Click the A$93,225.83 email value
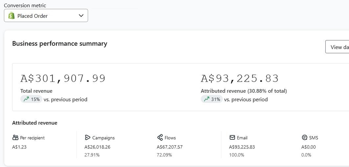The height and width of the screenshot is (167, 349). [242, 147]
